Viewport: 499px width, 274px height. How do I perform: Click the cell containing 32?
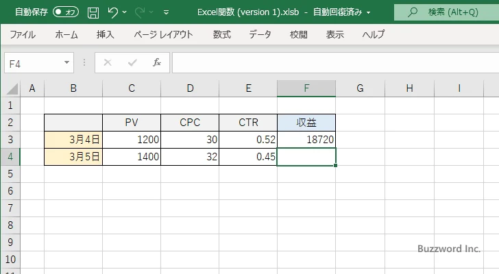point(190,157)
